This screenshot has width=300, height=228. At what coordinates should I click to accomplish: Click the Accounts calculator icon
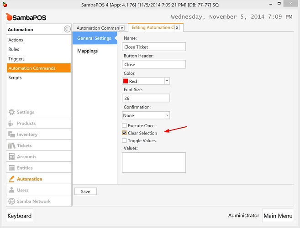coord(12,157)
